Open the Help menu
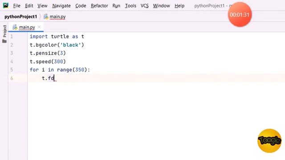The width and height of the screenshot is (285, 160). pyautogui.click(x=179, y=6)
